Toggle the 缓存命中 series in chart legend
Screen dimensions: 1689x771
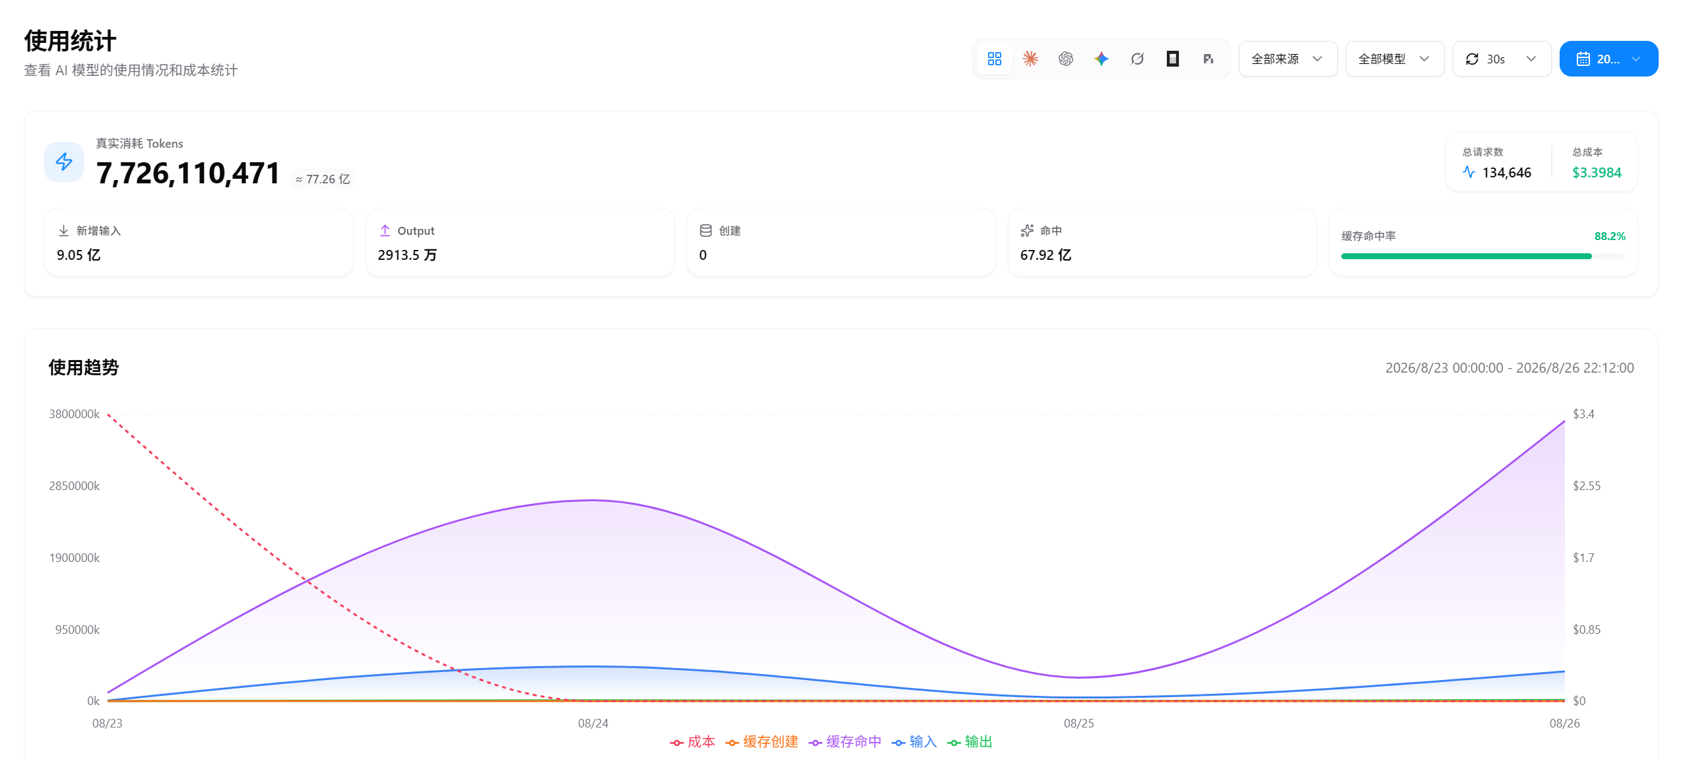tap(845, 742)
